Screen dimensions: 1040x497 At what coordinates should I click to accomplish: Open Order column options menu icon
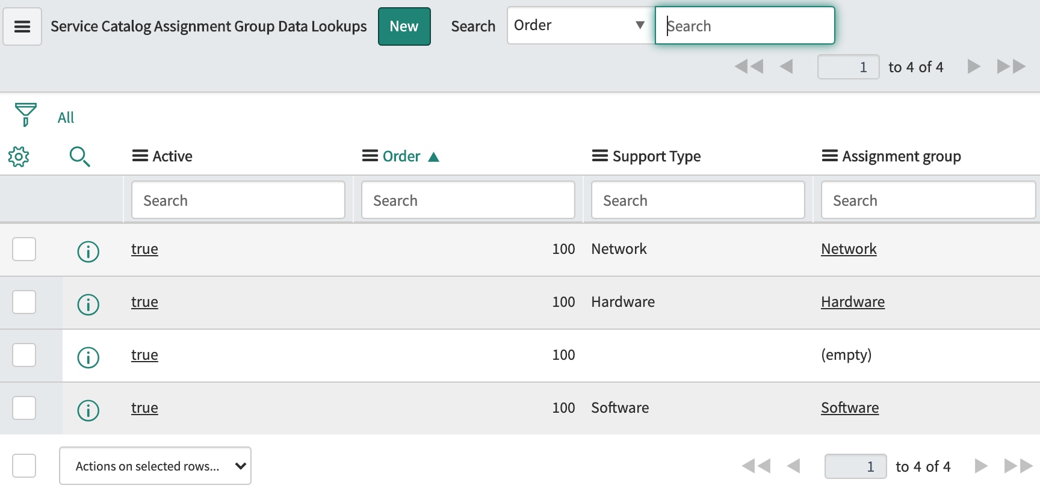pos(370,156)
